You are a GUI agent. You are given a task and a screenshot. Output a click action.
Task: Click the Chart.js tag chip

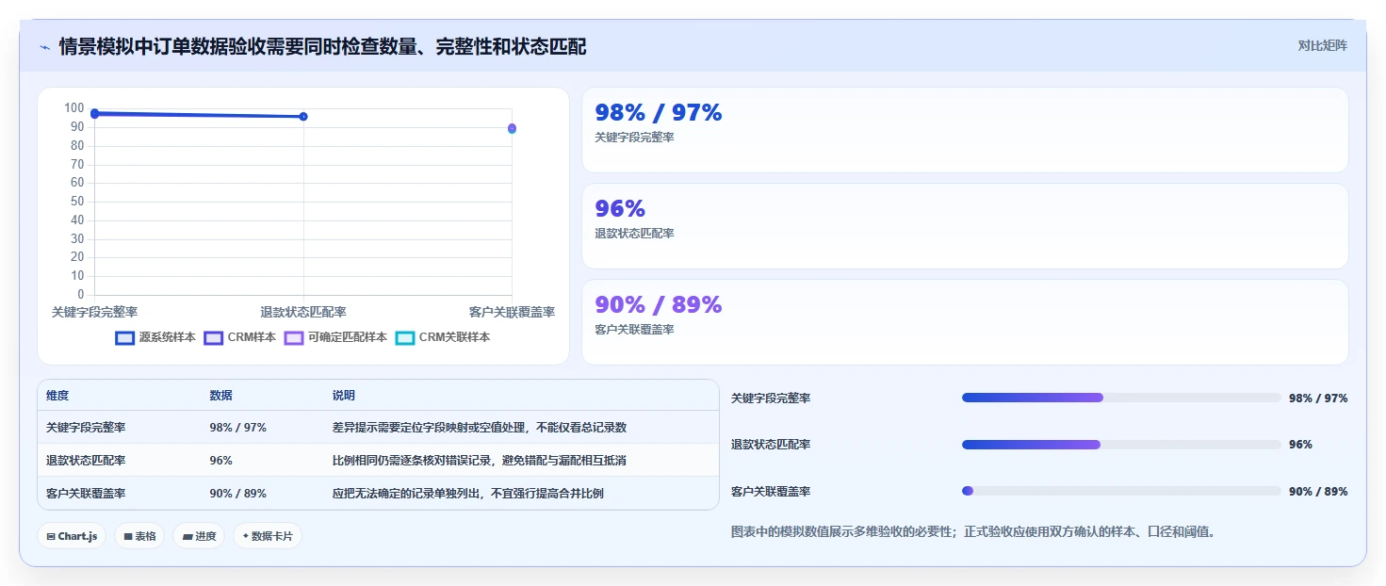pos(73,536)
